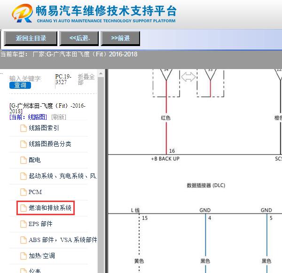The height and width of the screenshot is (273, 282).
Task: Open the PCM tree item
Action: [x=35, y=192]
